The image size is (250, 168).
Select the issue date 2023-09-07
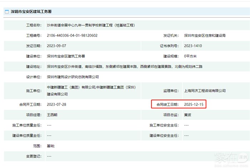tap(56, 46)
